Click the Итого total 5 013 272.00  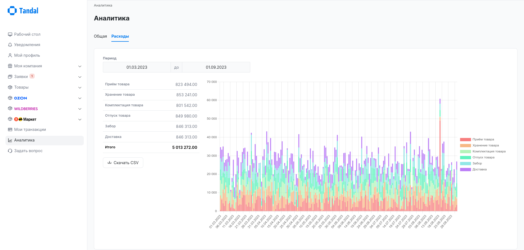click(x=184, y=147)
